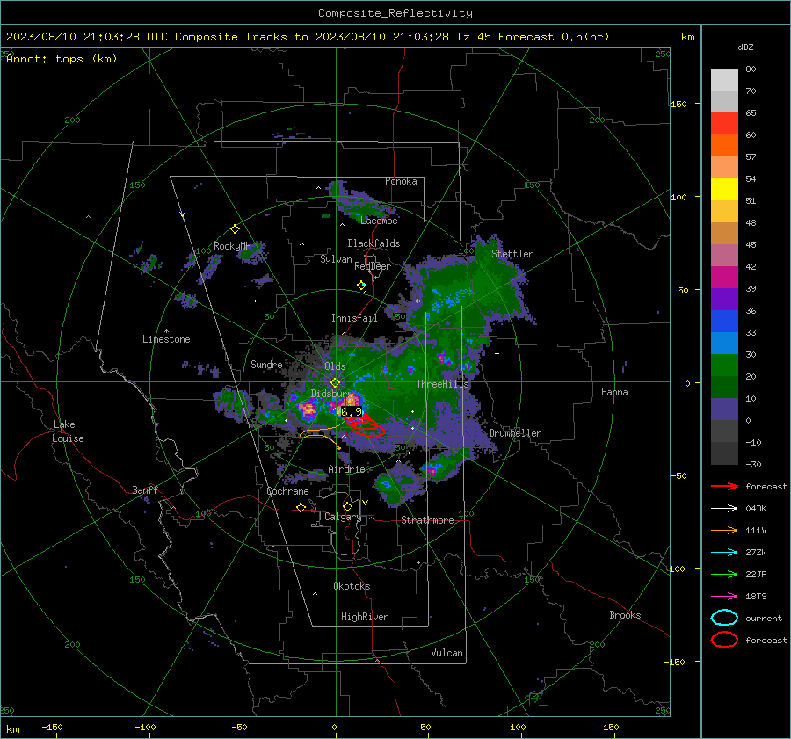Click the UTC Composite Tracks timestamp header
The width and height of the screenshot is (791, 739).
click(308, 37)
